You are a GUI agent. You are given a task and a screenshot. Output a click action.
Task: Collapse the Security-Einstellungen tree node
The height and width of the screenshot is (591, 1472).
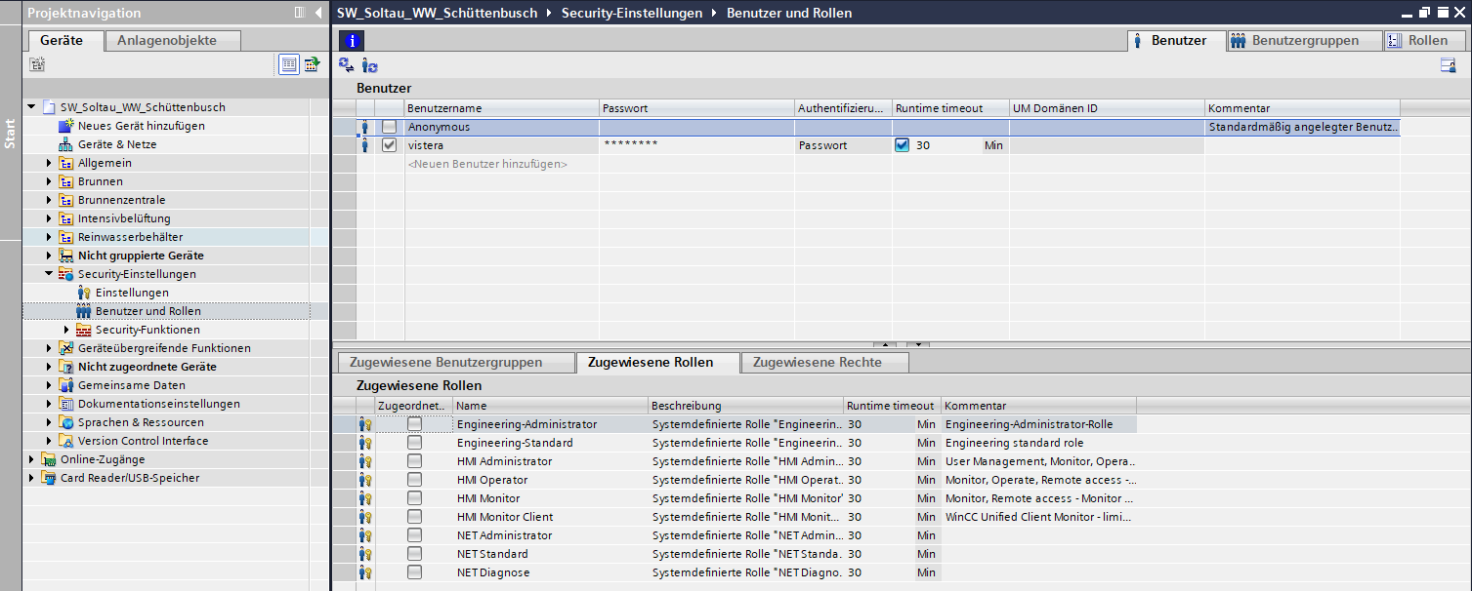(50, 274)
